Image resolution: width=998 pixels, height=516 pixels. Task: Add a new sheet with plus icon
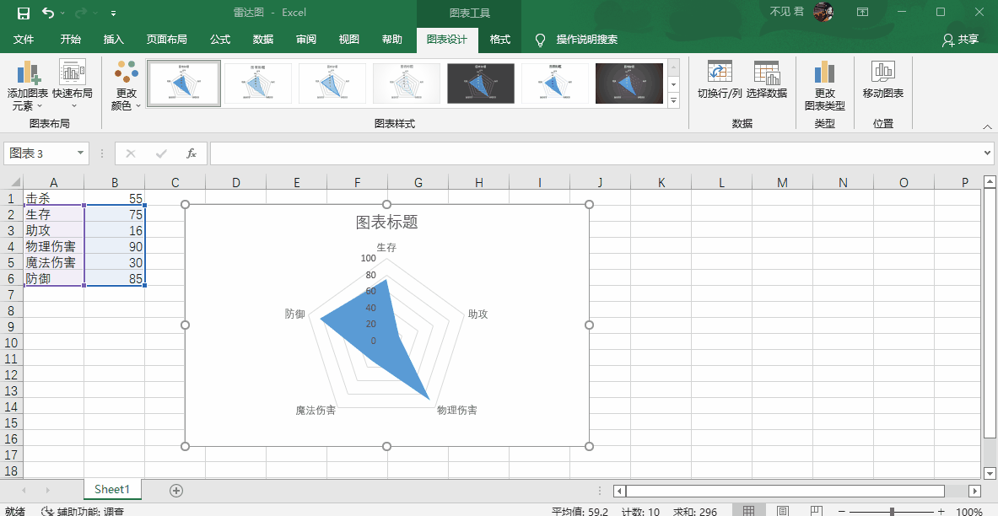pos(176,490)
